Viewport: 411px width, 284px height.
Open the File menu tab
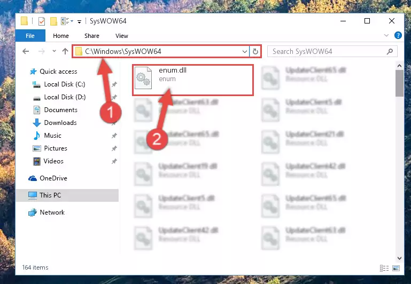click(x=30, y=36)
